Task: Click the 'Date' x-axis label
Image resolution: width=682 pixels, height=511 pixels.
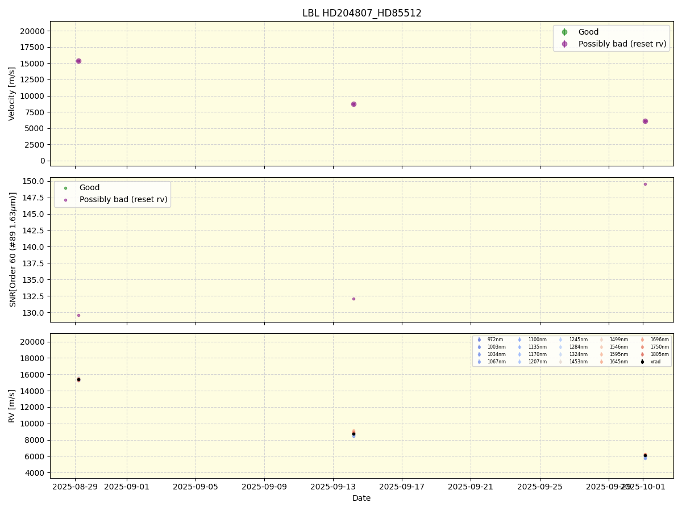Action: (x=361, y=498)
